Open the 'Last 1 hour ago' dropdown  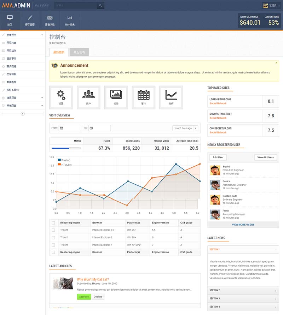click(185, 128)
